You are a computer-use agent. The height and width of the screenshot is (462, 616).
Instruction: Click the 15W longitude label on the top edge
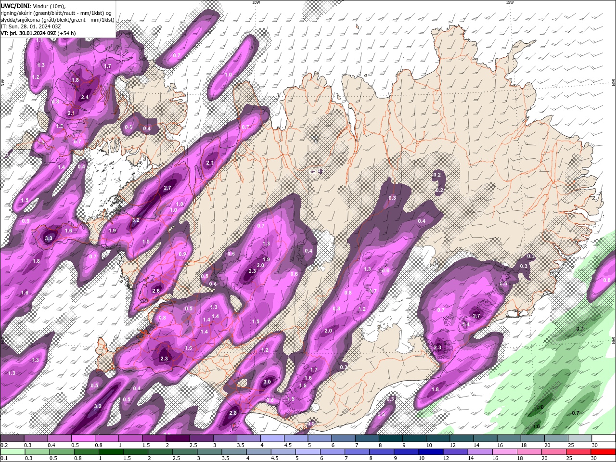coord(510,2)
